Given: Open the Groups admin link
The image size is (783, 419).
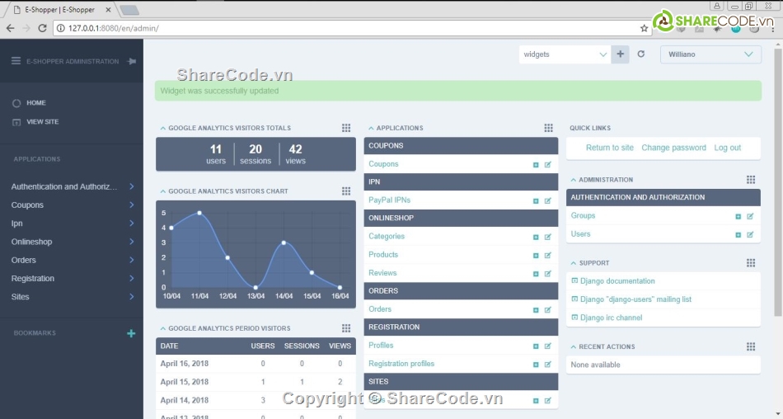Looking at the screenshot, I should [x=583, y=215].
